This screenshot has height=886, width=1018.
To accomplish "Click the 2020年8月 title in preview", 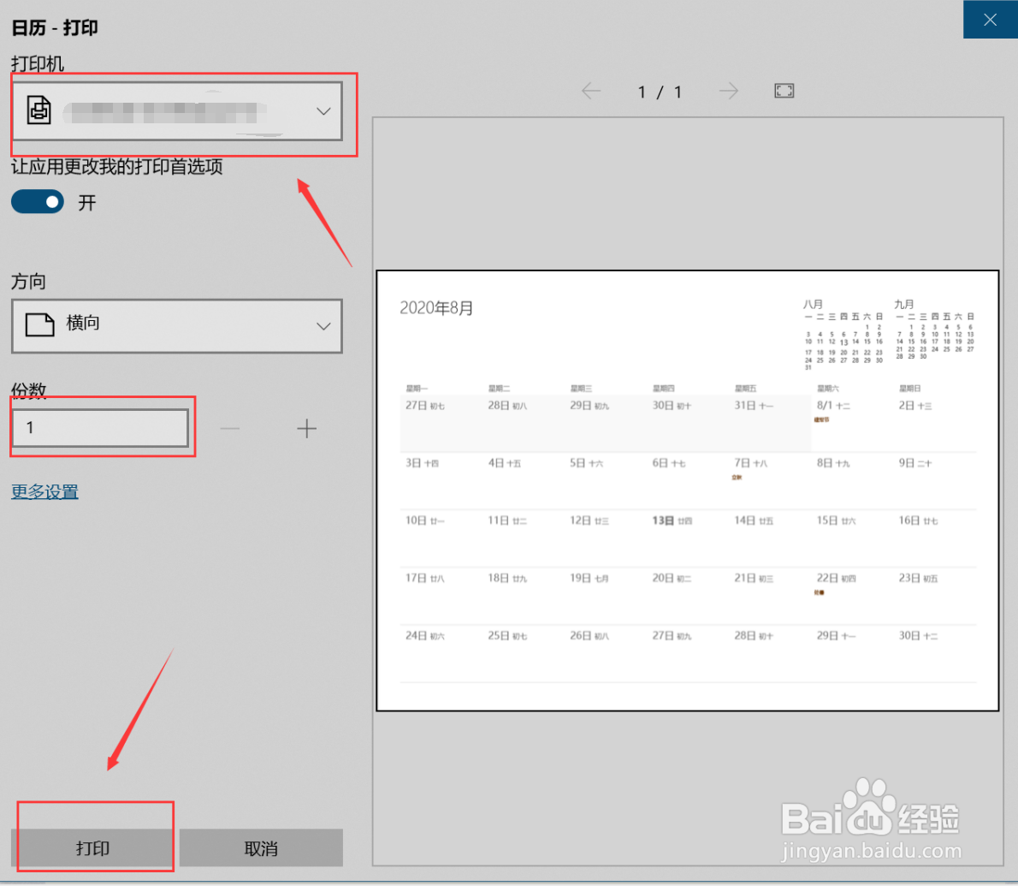I will coord(436,308).
